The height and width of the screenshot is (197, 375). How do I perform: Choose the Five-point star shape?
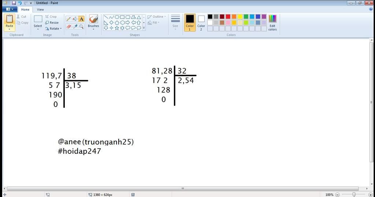(x=117, y=28)
